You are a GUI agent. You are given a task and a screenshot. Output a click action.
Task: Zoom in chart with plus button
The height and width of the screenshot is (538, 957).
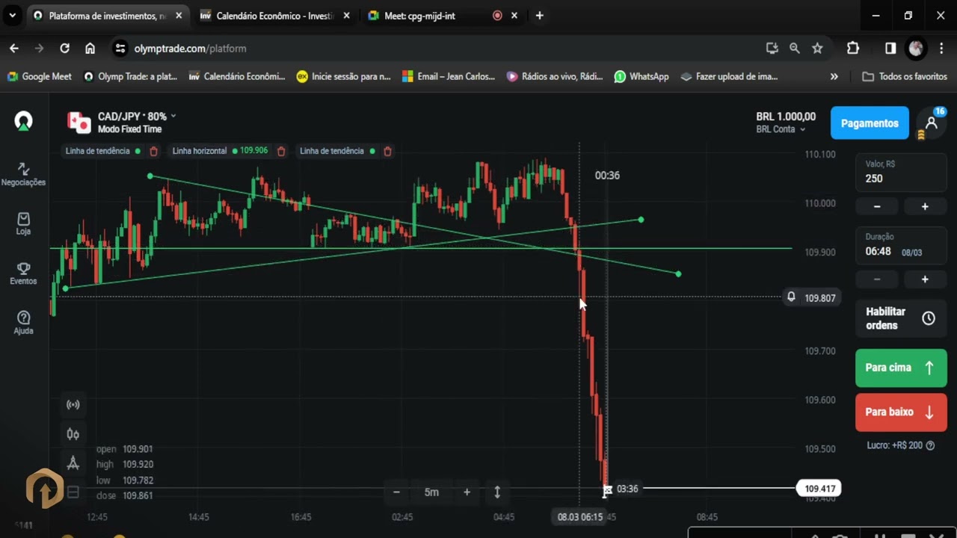(x=467, y=492)
